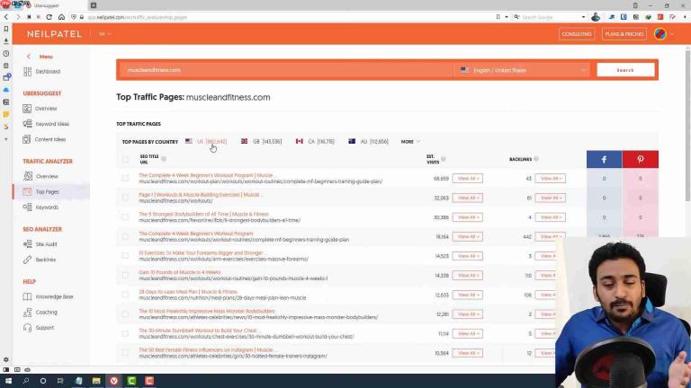Viewport: 691px width, 388px height.
Task: Check the row for Gain 10 Pounds of Muscle
Action: click(126, 275)
